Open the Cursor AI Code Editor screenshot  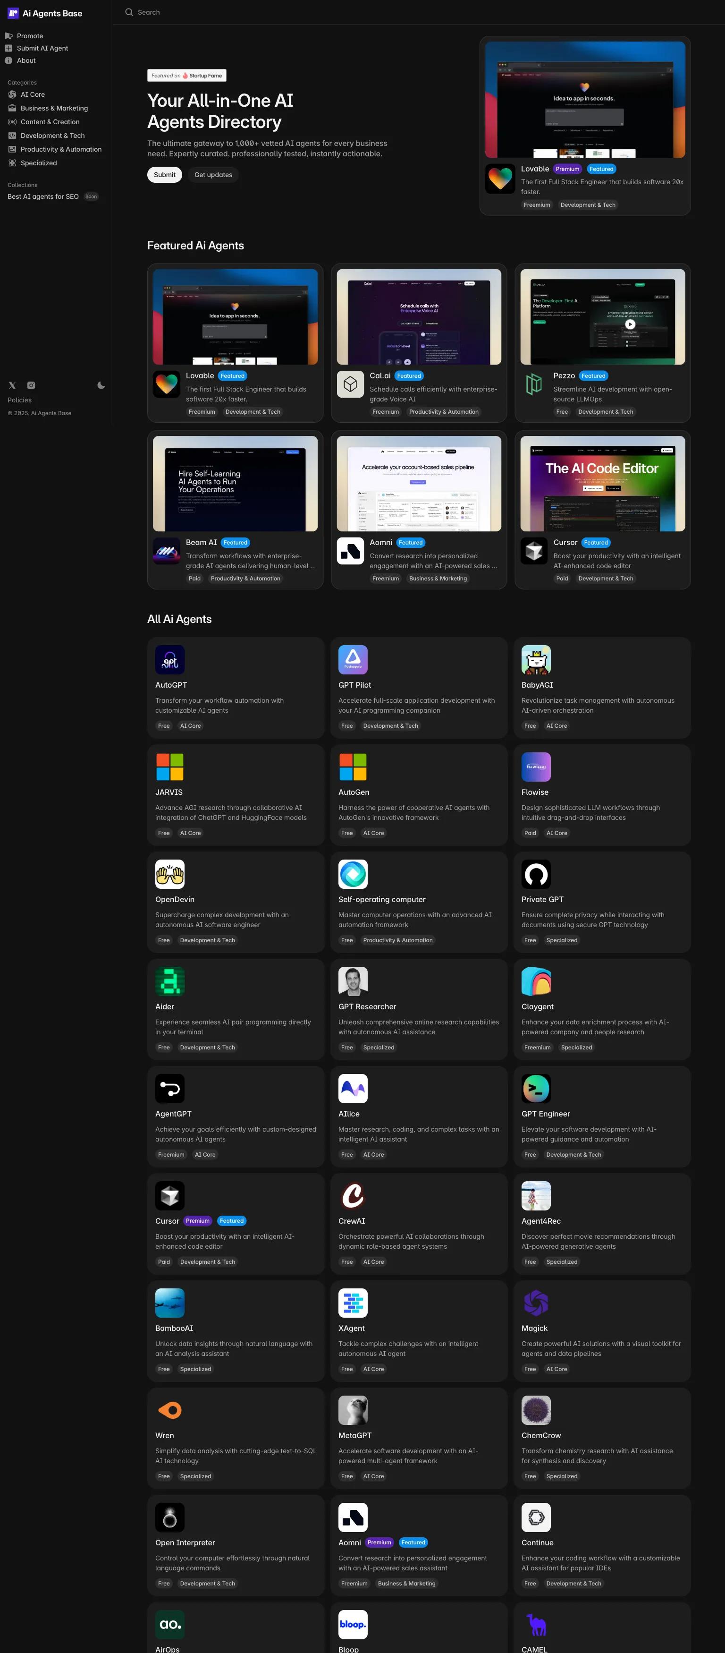(x=602, y=483)
